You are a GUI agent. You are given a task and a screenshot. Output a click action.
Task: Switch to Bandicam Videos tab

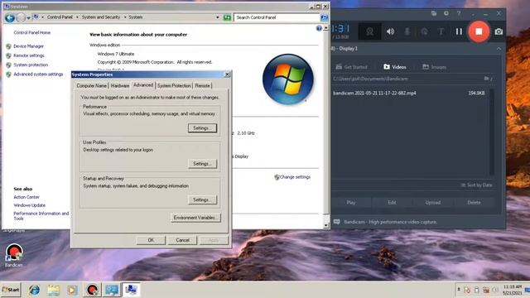point(395,67)
